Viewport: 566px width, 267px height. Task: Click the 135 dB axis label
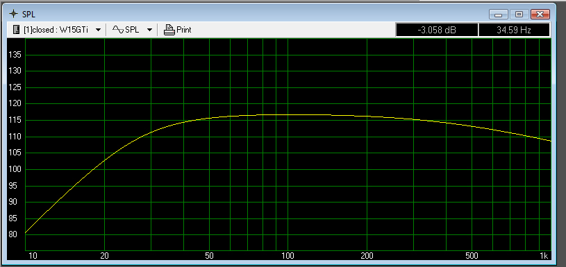click(x=15, y=55)
